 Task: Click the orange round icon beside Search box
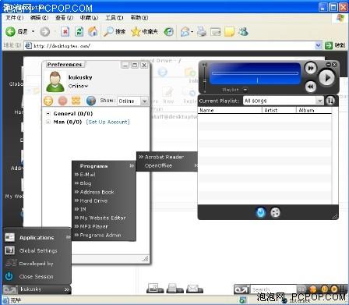313,289
